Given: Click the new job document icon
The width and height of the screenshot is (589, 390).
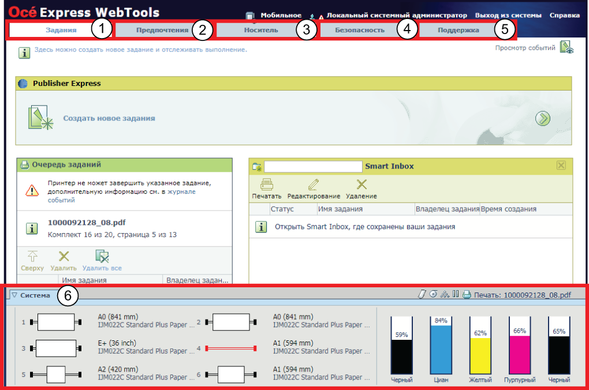Looking at the screenshot, I should click(x=40, y=118).
